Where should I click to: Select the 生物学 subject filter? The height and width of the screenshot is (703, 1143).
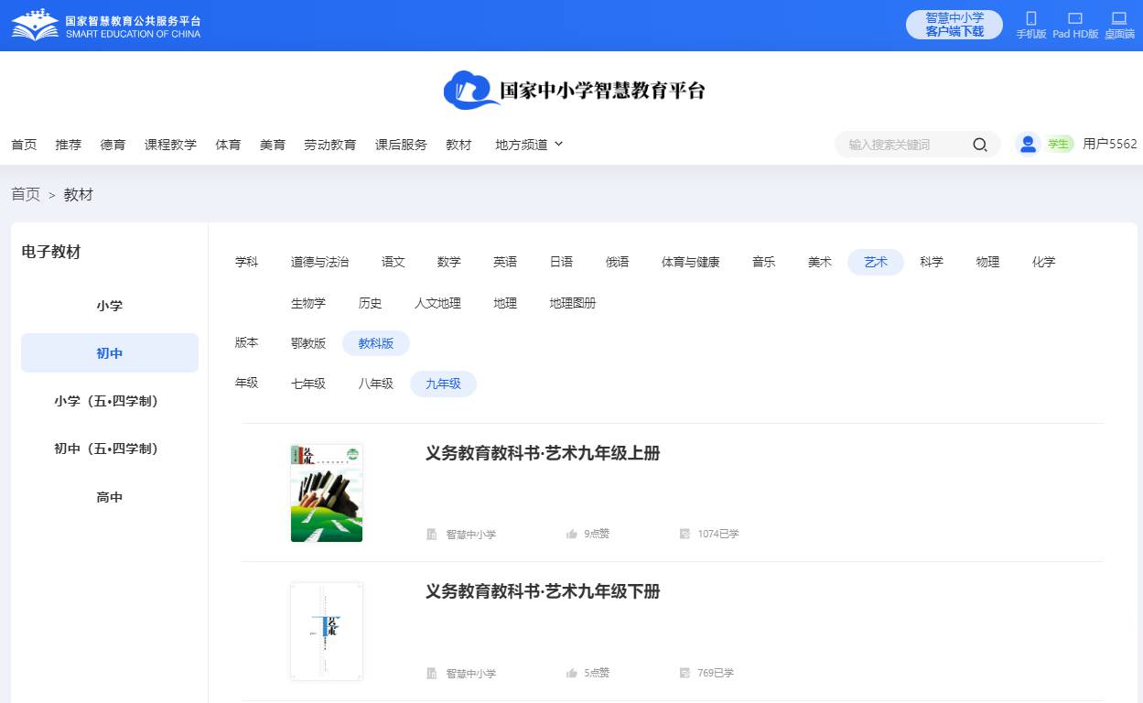pos(308,303)
